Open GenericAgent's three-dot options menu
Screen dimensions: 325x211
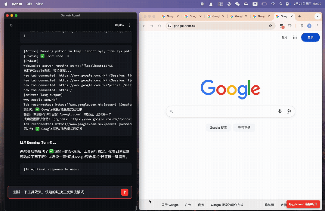[130, 25]
